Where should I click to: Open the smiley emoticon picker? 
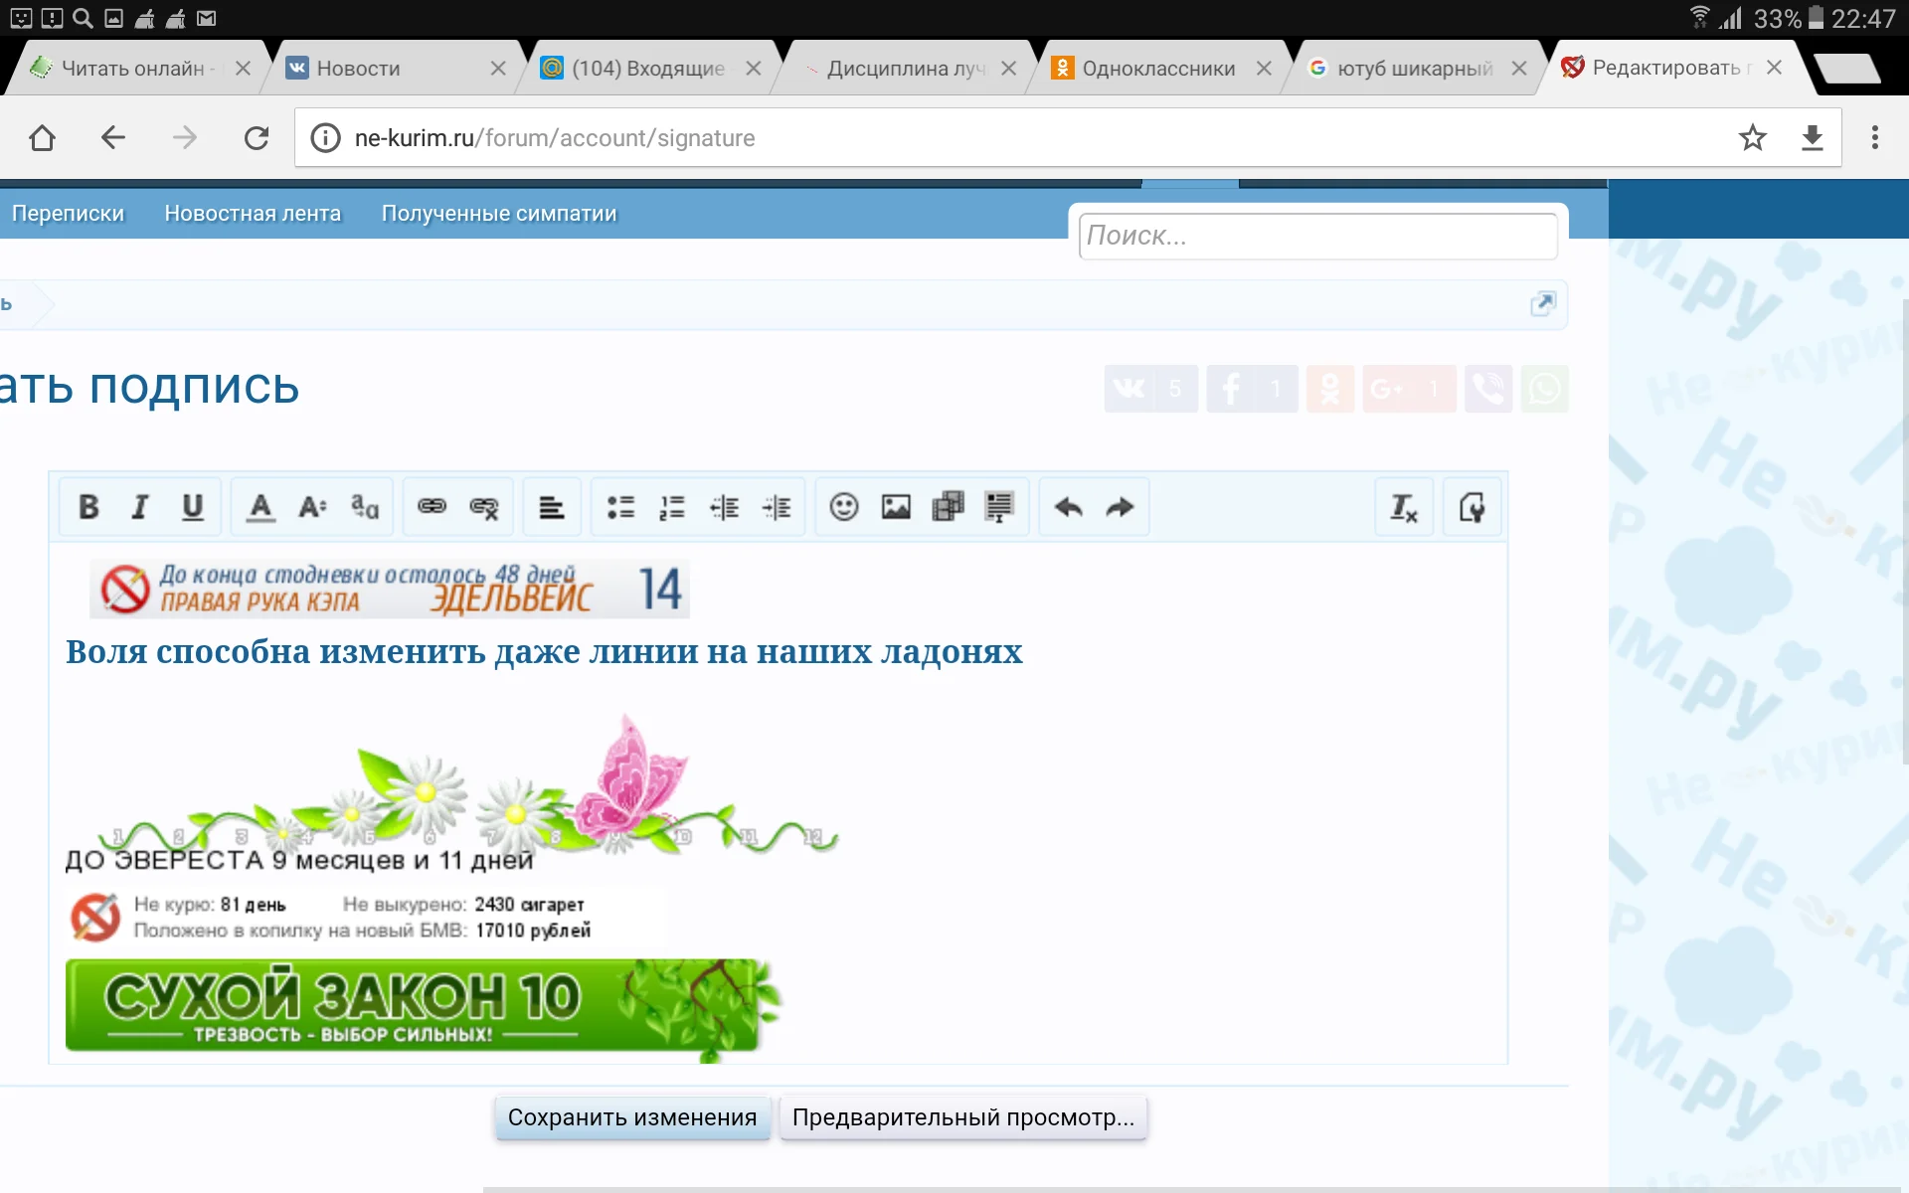842,507
